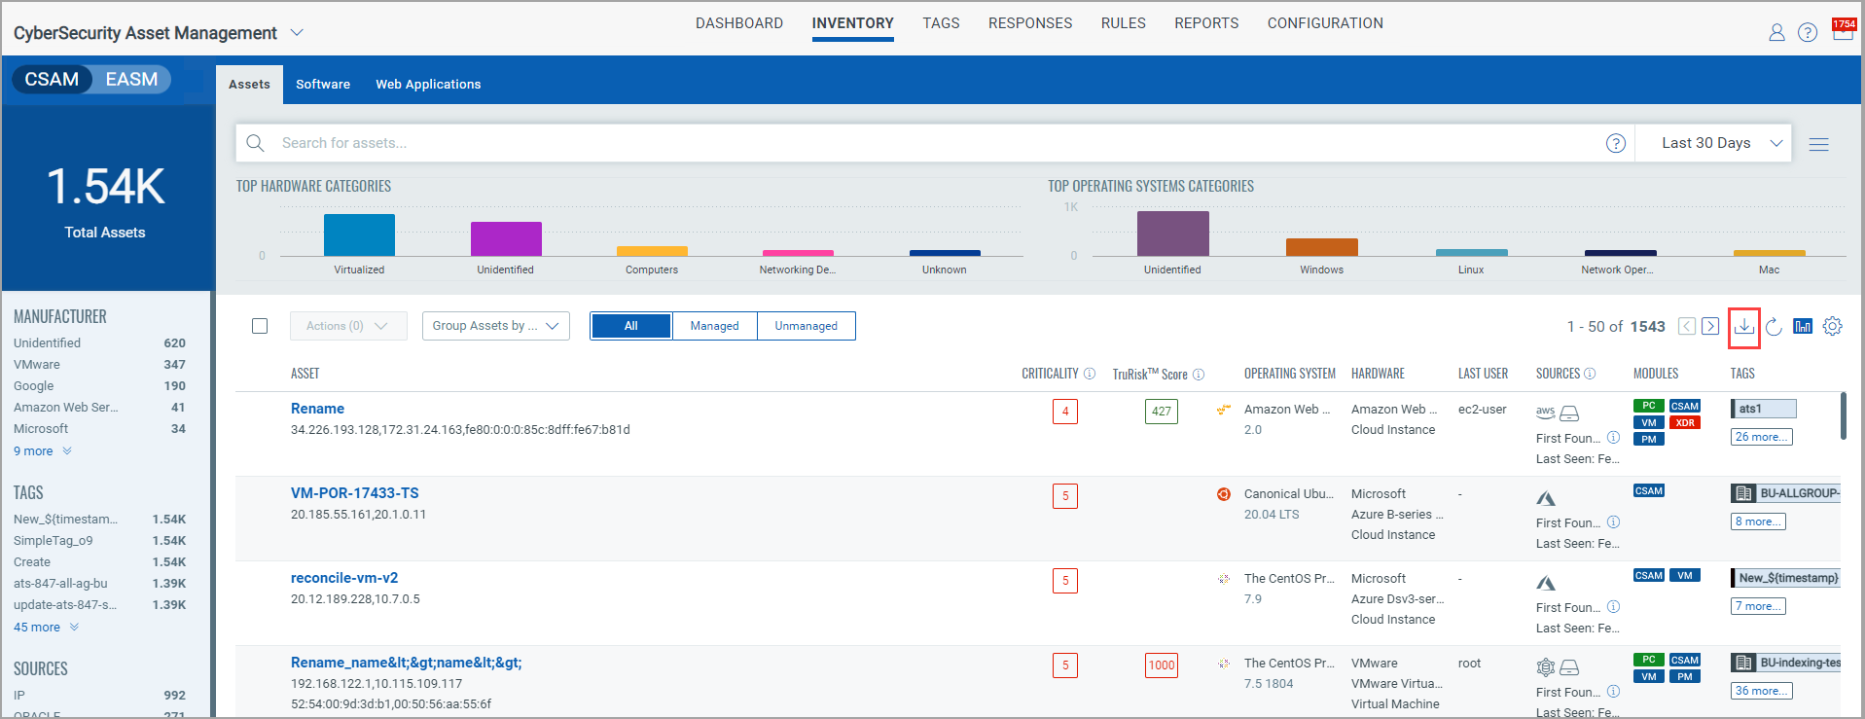Click the asset table vertical scrollbar
The height and width of the screenshot is (719, 1865).
1843,416
